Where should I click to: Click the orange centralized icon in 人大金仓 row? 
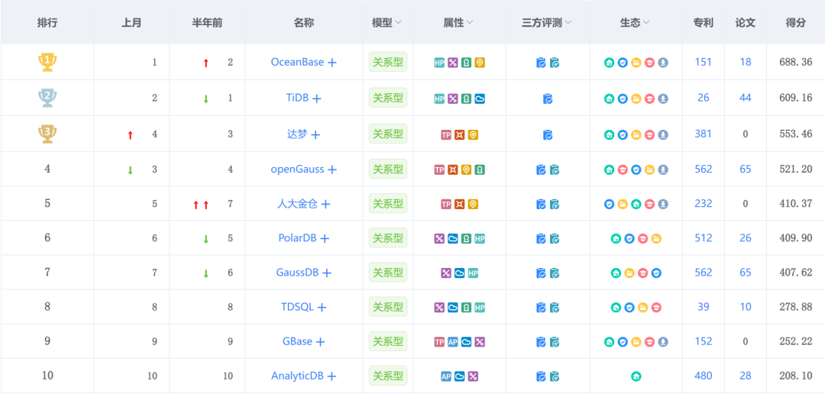[x=459, y=204]
